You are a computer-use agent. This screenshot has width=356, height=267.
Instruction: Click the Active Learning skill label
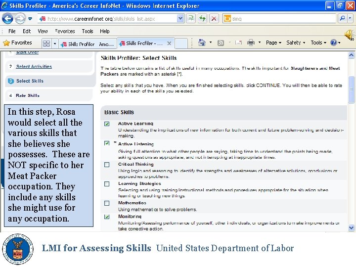click(135, 124)
